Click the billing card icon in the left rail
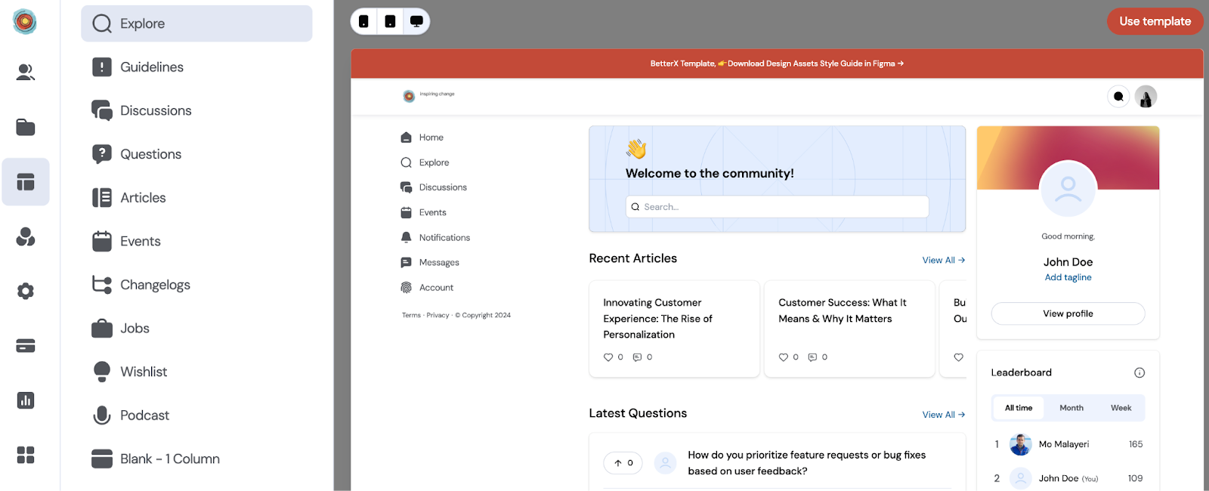 26,346
